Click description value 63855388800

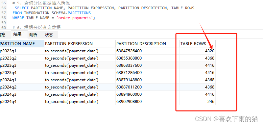(129, 58)
